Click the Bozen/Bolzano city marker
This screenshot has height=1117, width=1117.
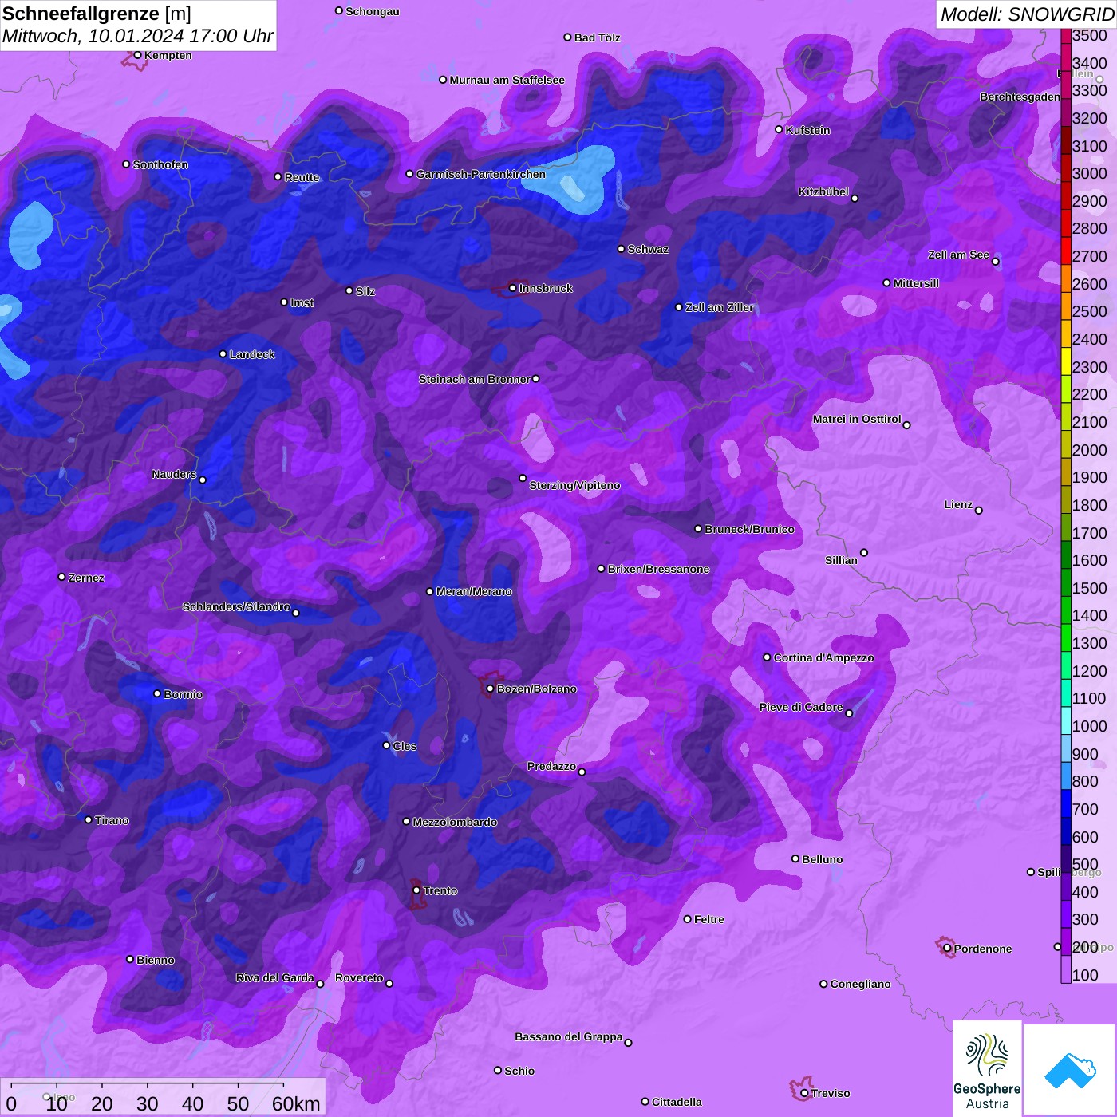coord(490,688)
